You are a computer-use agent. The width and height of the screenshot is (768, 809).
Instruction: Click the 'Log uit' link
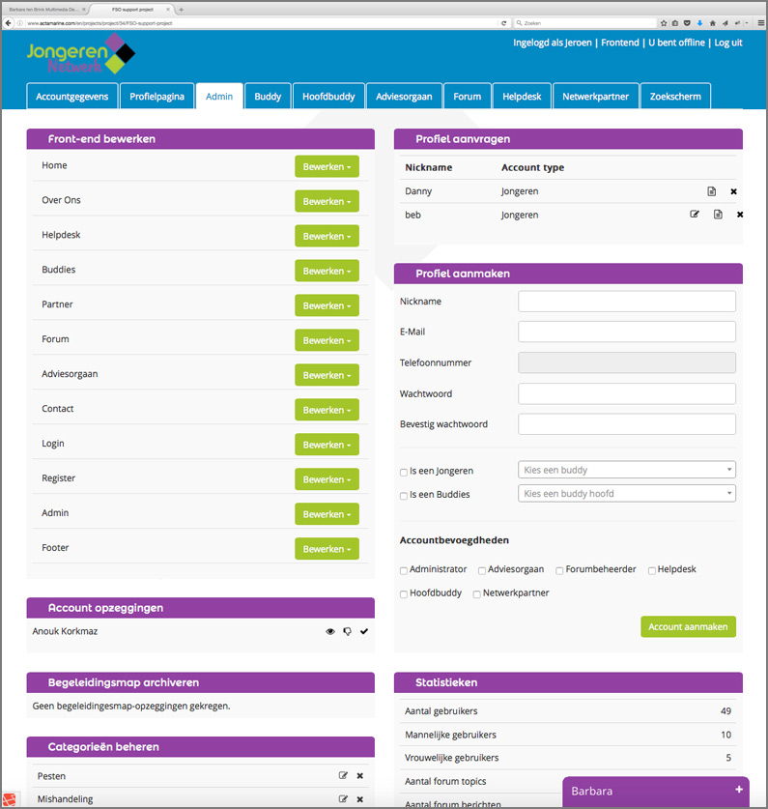[728, 43]
